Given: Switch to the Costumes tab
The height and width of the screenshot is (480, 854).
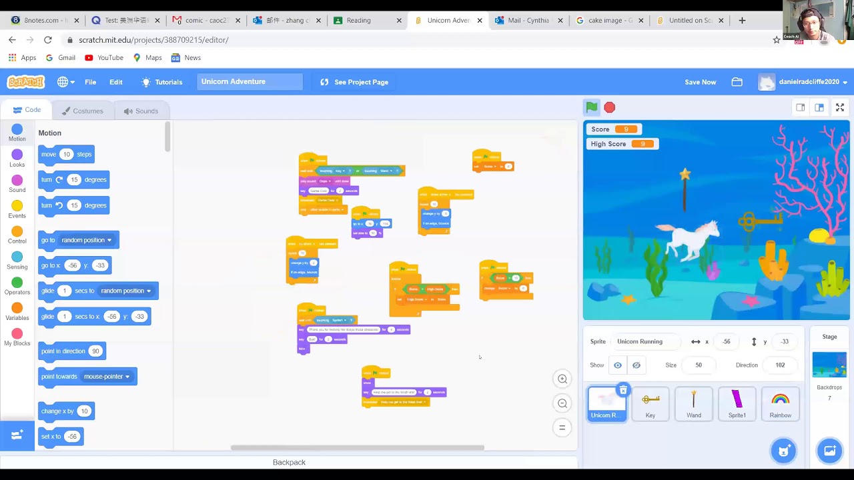Looking at the screenshot, I should pos(83,111).
